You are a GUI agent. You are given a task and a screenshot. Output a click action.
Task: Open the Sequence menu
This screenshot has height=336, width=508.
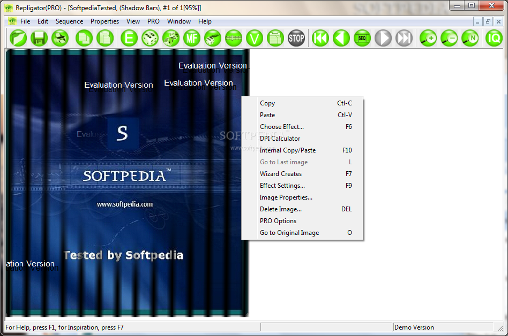[x=69, y=21]
